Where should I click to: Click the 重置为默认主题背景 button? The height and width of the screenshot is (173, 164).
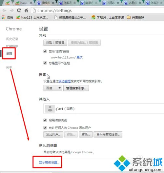pyautogui.click(x=84, y=43)
